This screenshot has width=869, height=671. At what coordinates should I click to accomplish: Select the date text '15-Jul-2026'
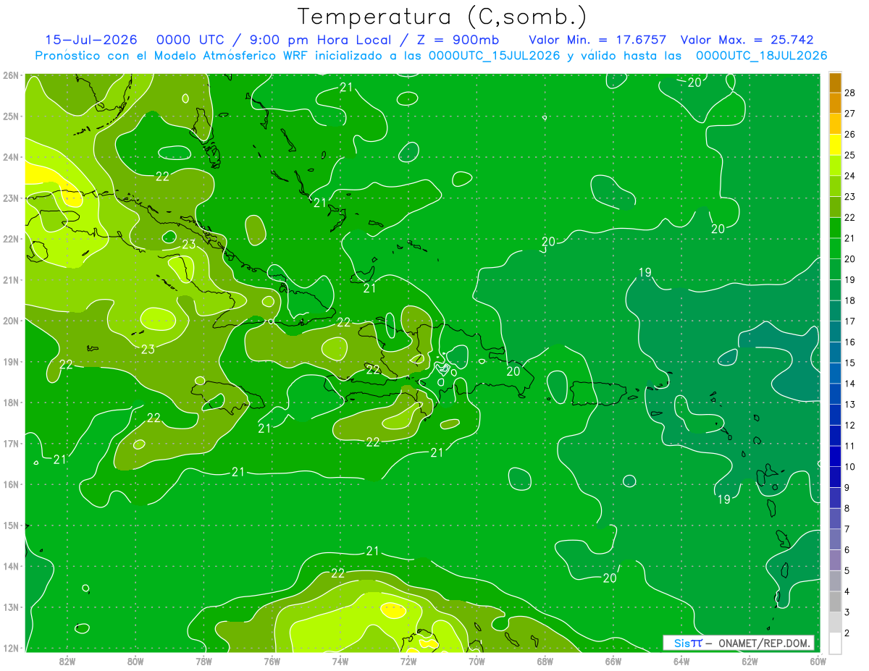[91, 40]
